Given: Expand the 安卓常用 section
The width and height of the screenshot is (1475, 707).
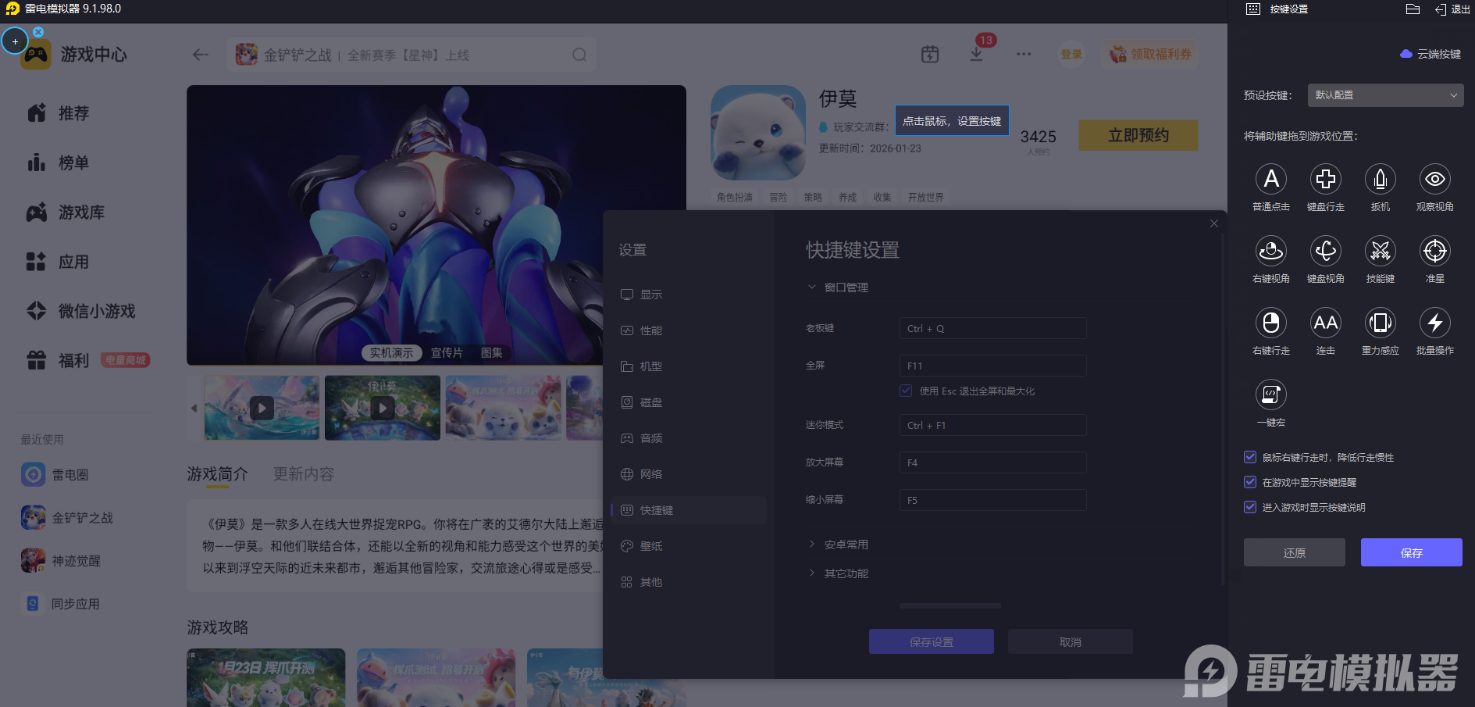Looking at the screenshot, I should 839,545.
